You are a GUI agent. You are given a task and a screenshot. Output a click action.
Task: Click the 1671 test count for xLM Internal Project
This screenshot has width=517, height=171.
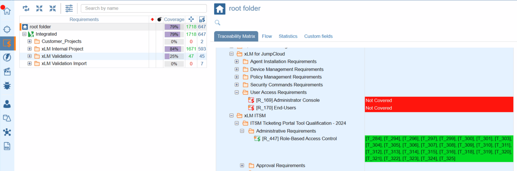tap(191, 49)
